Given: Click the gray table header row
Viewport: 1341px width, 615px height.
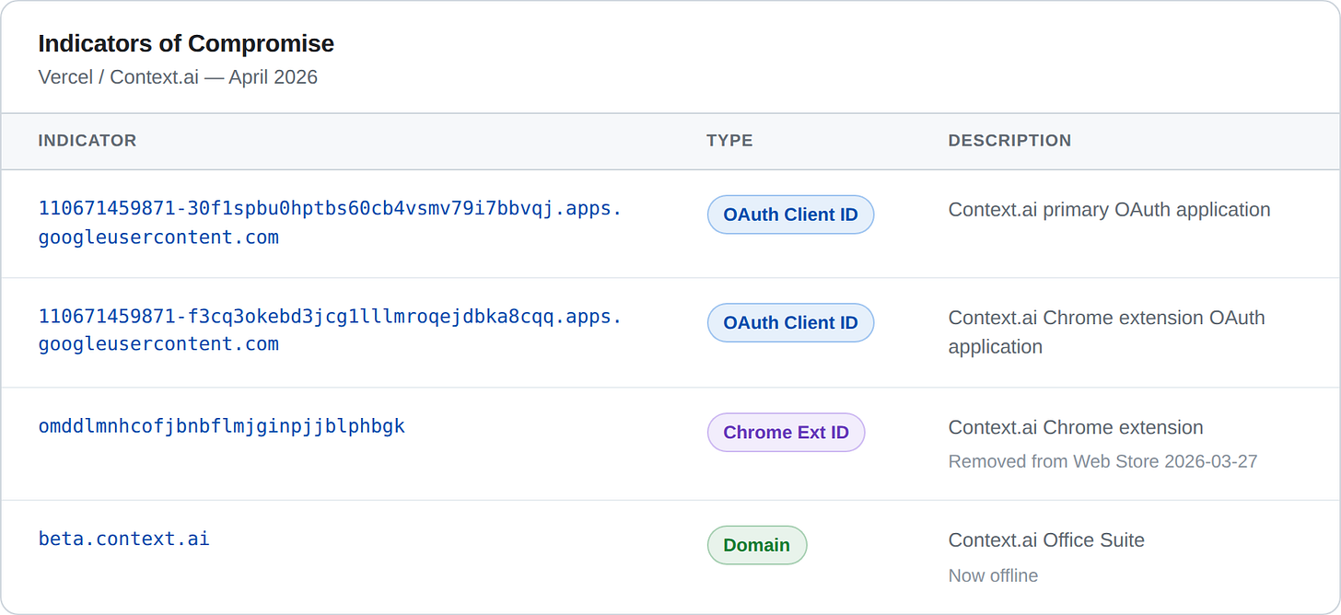Looking at the screenshot, I should click(461, 141).
